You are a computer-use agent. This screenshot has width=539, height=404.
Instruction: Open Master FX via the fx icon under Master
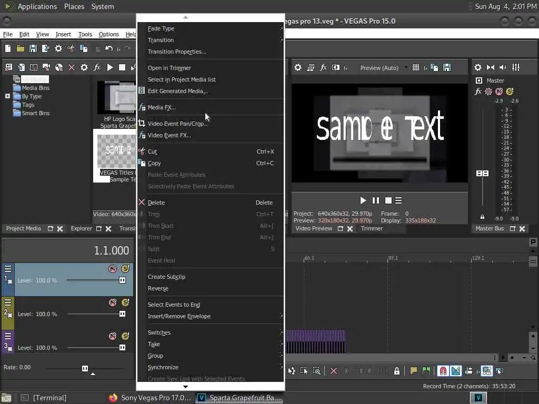coord(478,92)
